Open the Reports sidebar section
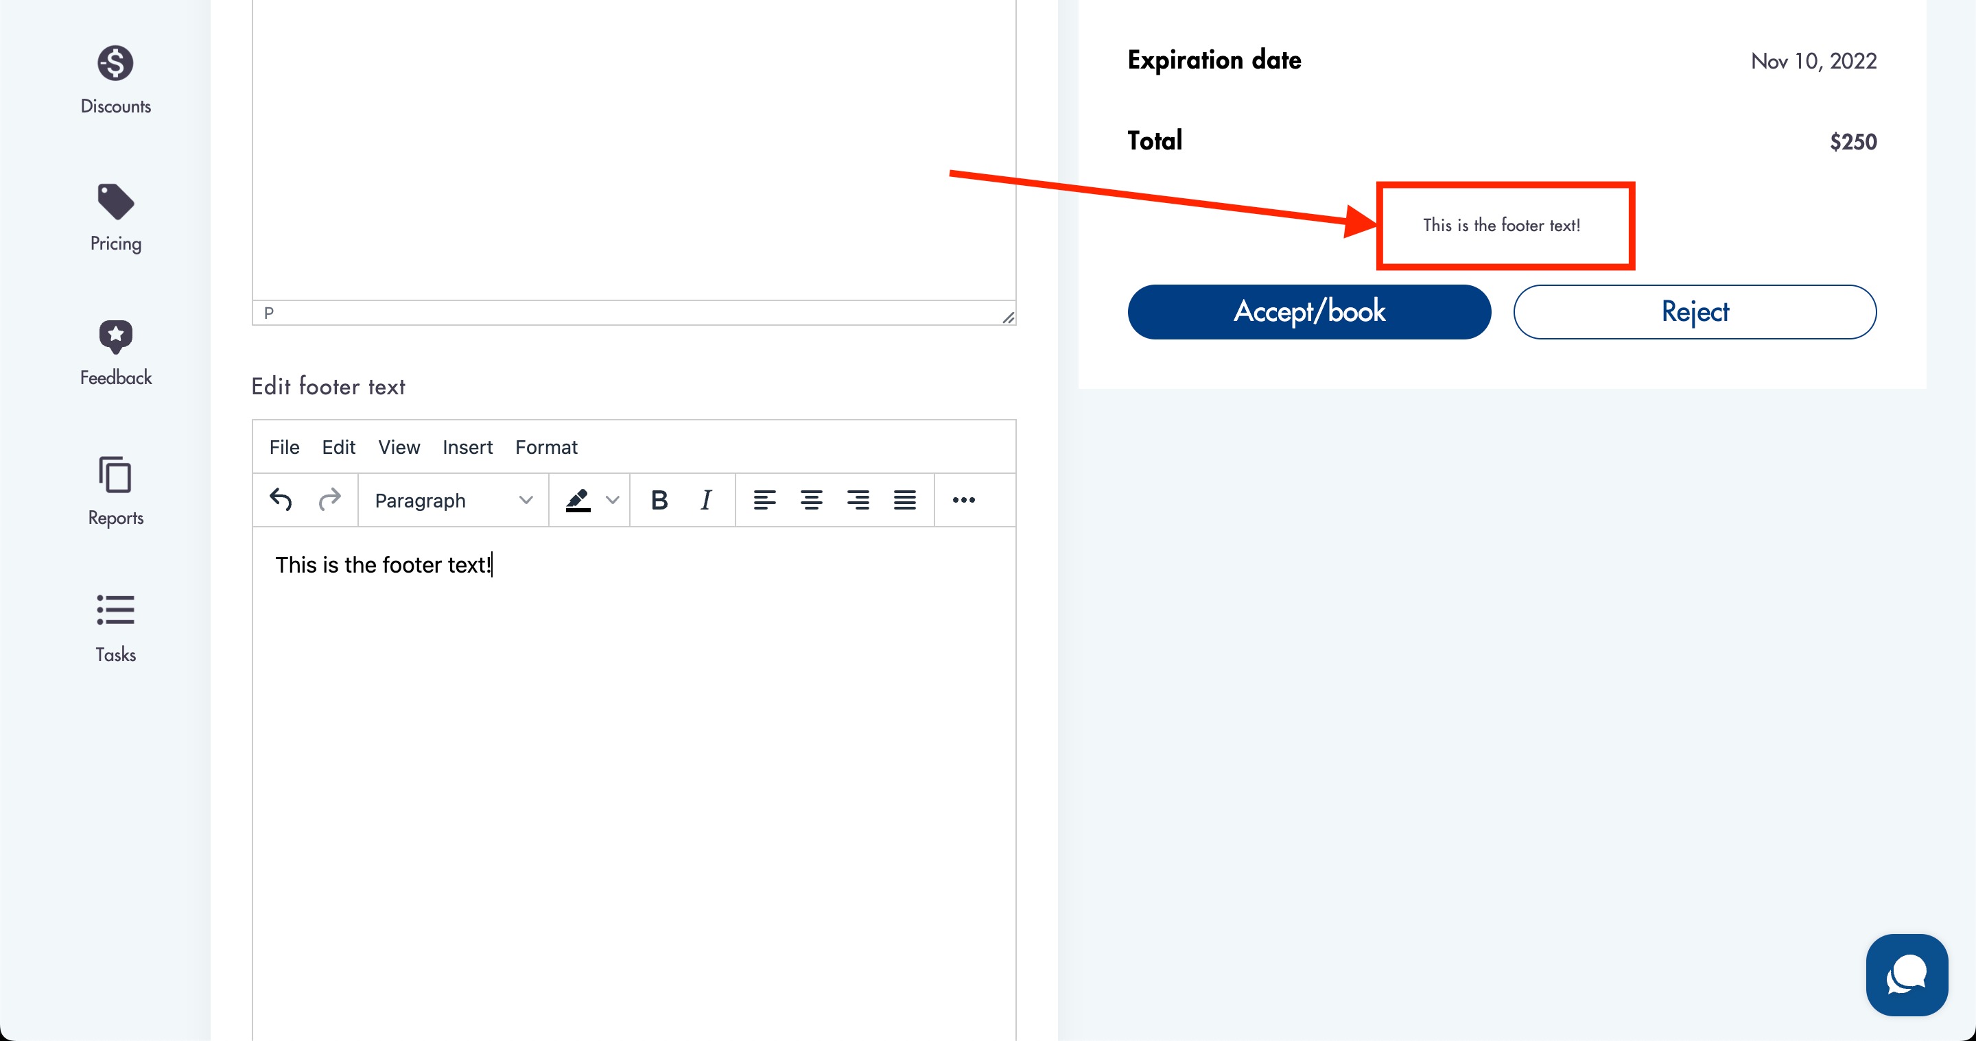1976x1041 pixels. 115,490
